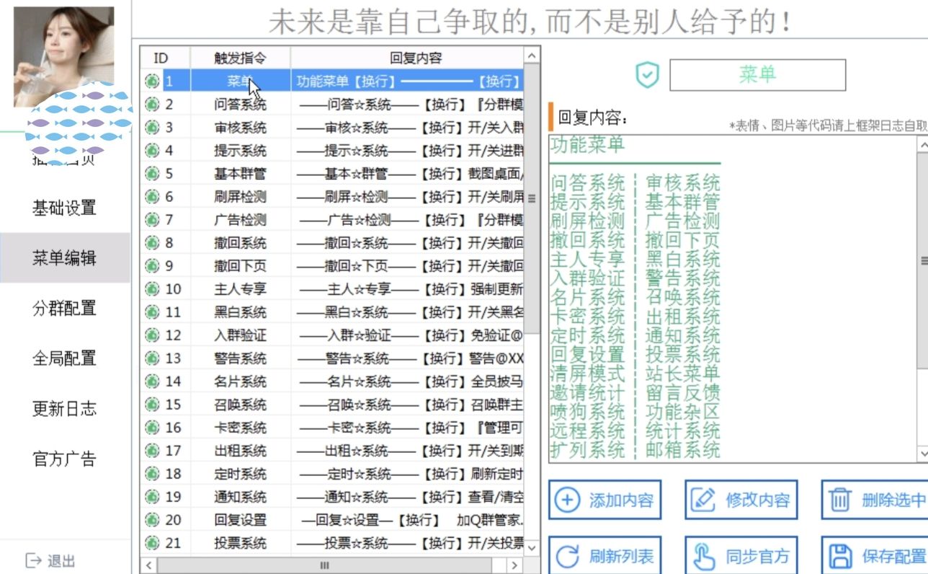This screenshot has width=928, height=574.
Task: Click the down arrow of reply content panel
Action: pos(923,454)
